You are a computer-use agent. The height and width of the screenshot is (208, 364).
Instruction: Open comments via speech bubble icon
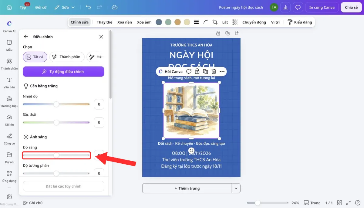click(x=298, y=7)
